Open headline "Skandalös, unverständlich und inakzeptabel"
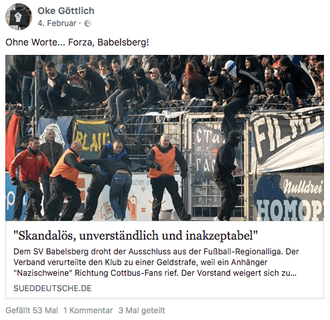The width and height of the screenshot is (330, 320). 136,236
